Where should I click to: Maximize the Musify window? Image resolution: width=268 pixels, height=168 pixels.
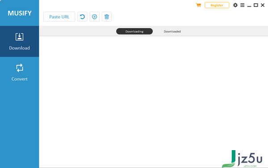point(256,5)
